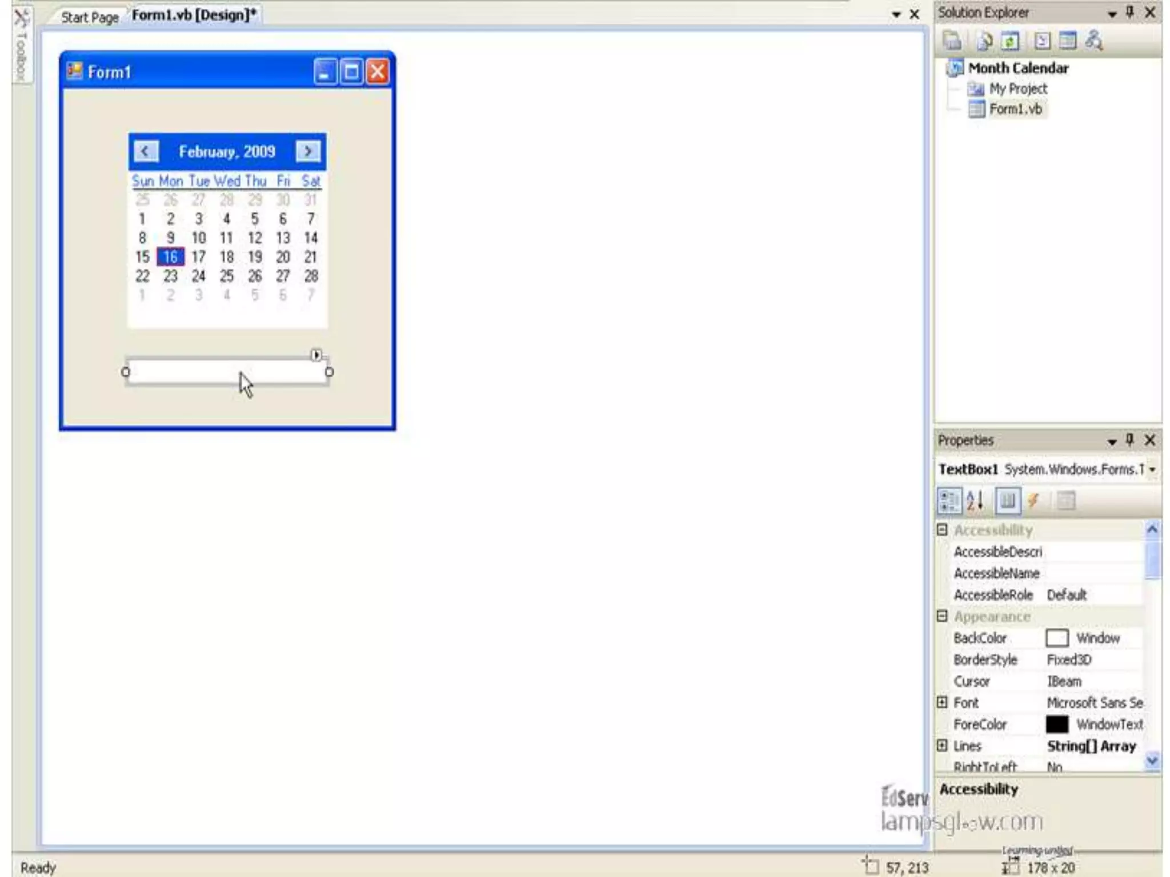Click the RightToLeft No value
Image resolution: width=1170 pixels, height=877 pixels.
coord(1054,767)
